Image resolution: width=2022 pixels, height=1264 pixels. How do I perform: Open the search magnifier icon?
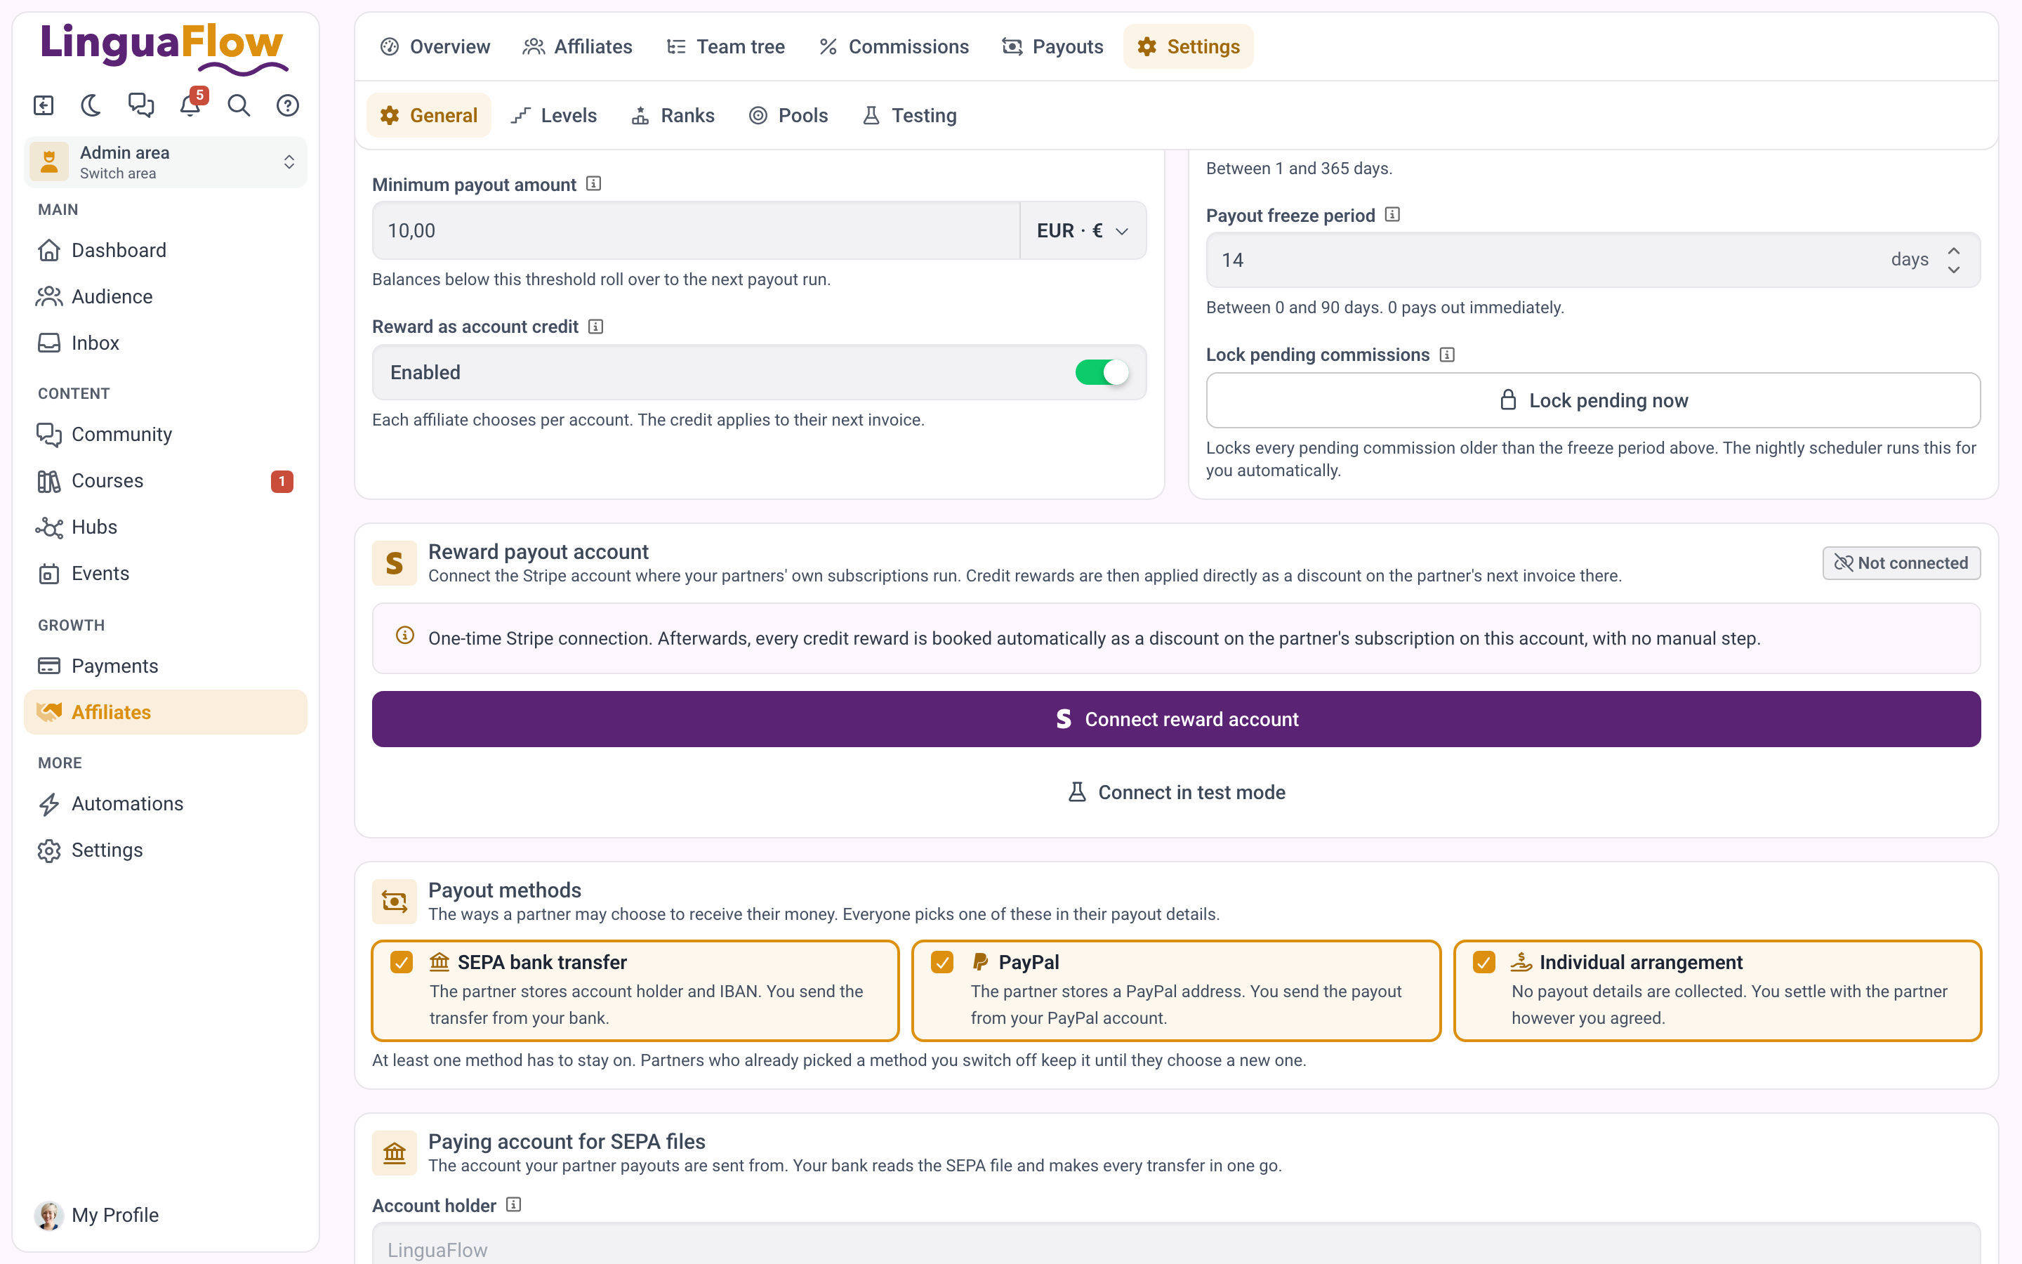pyautogui.click(x=239, y=105)
